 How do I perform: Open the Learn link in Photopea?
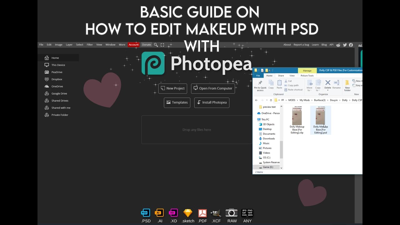point(315,45)
